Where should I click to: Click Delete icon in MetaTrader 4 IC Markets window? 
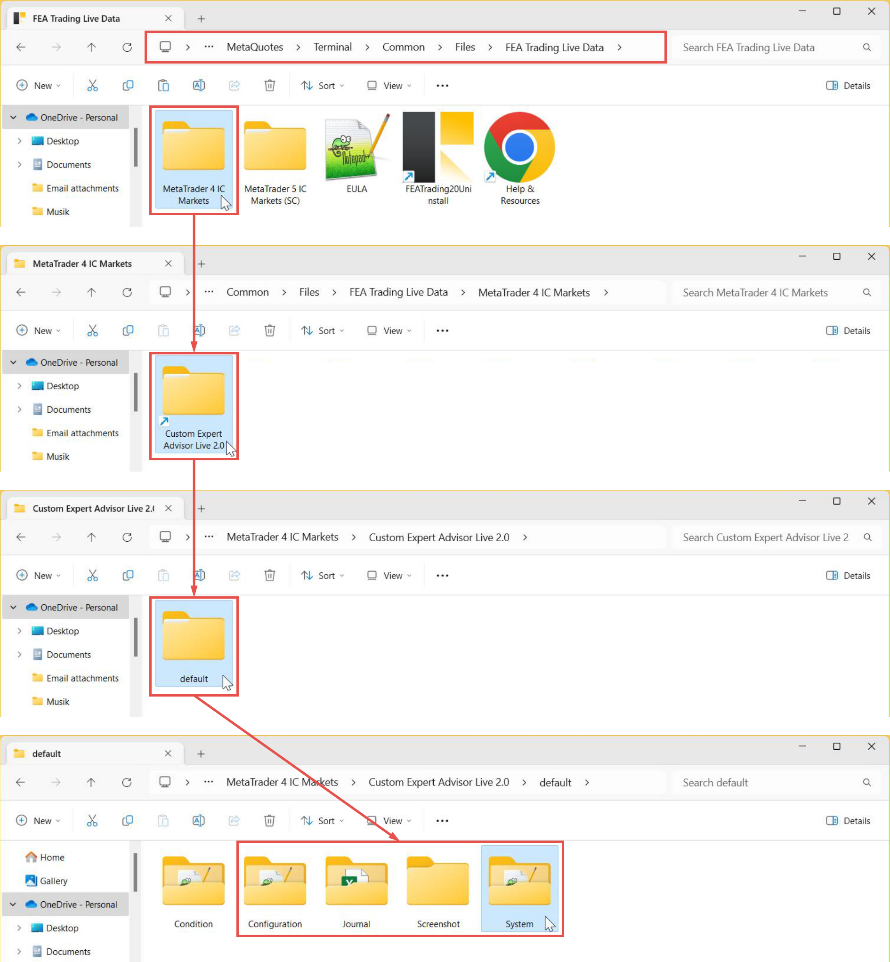click(270, 330)
